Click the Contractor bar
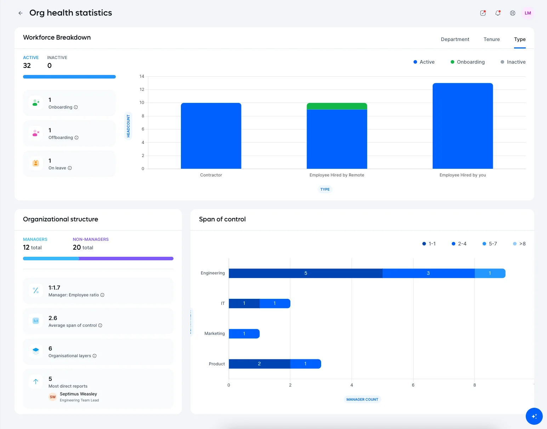The image size is (547, 429). tap(211, 136)
